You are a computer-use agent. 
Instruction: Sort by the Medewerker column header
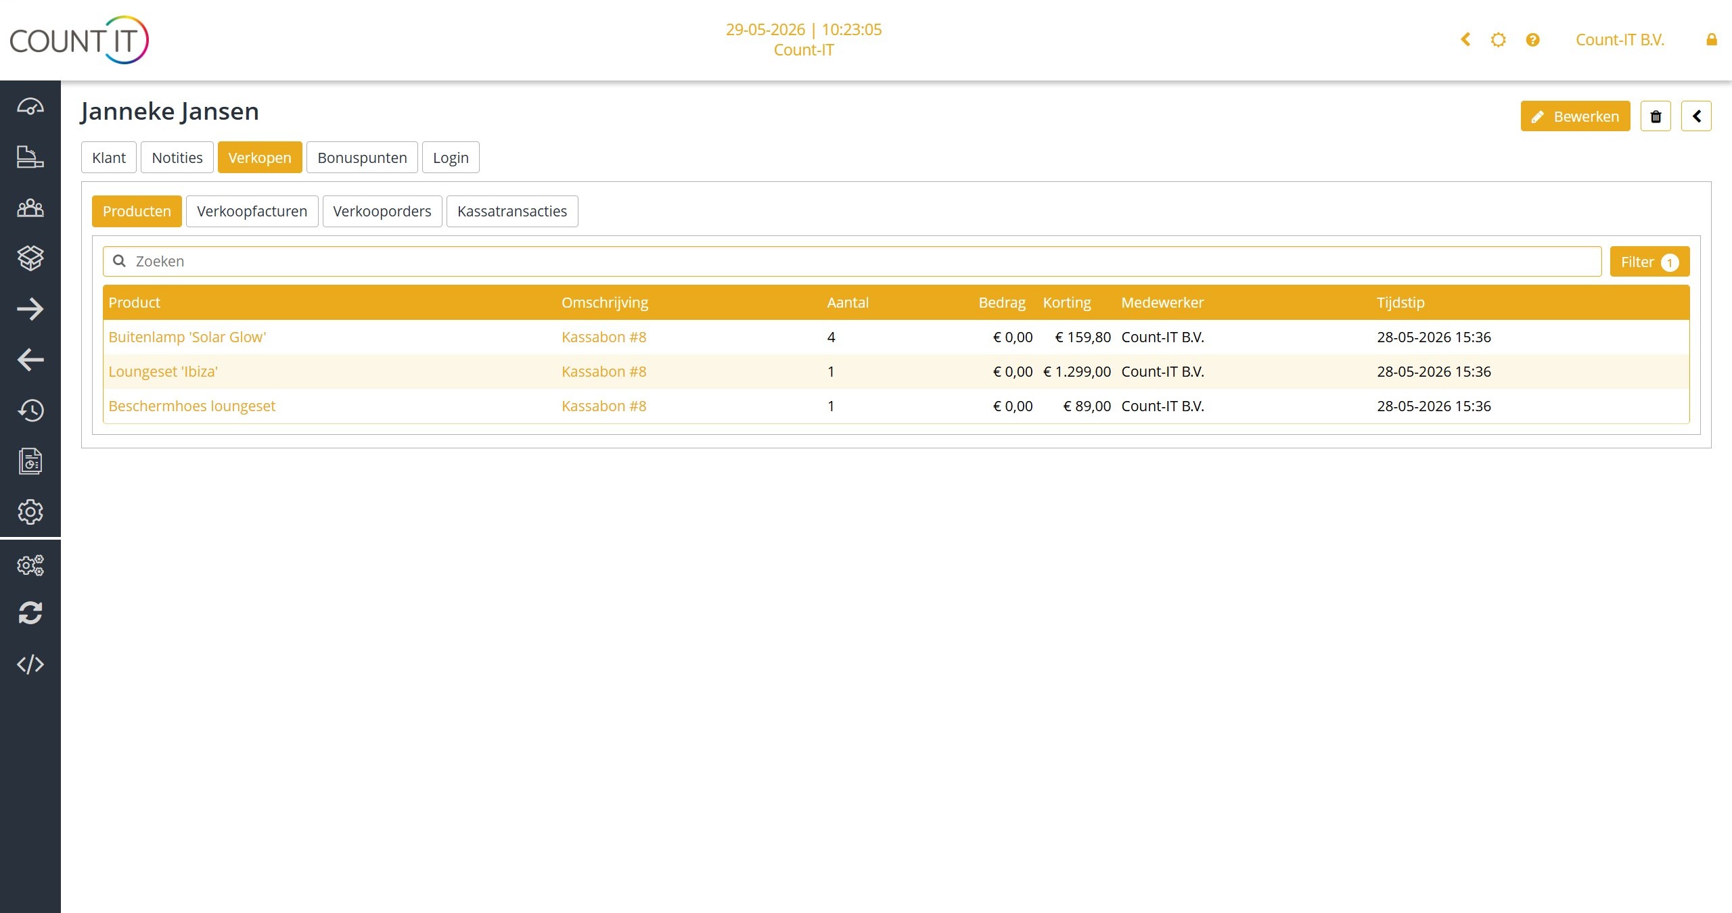tap(1162, 302)
